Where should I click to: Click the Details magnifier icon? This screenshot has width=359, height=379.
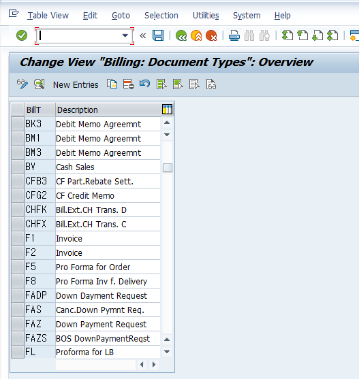[40, 84]
